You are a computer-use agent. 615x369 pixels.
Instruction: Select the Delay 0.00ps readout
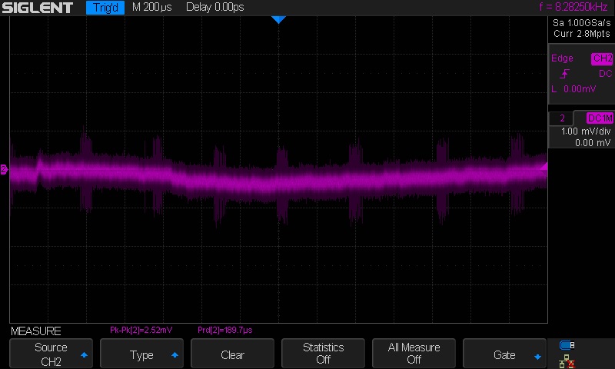coord(215,8)
